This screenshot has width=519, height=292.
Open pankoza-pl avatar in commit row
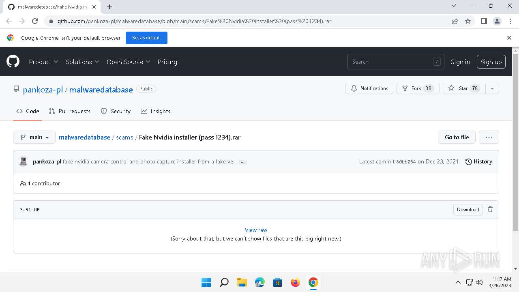click(x=23, y=161)
